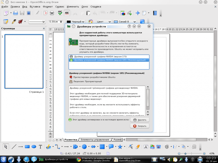
Task: Click the Save document icon
Action: 22,13
